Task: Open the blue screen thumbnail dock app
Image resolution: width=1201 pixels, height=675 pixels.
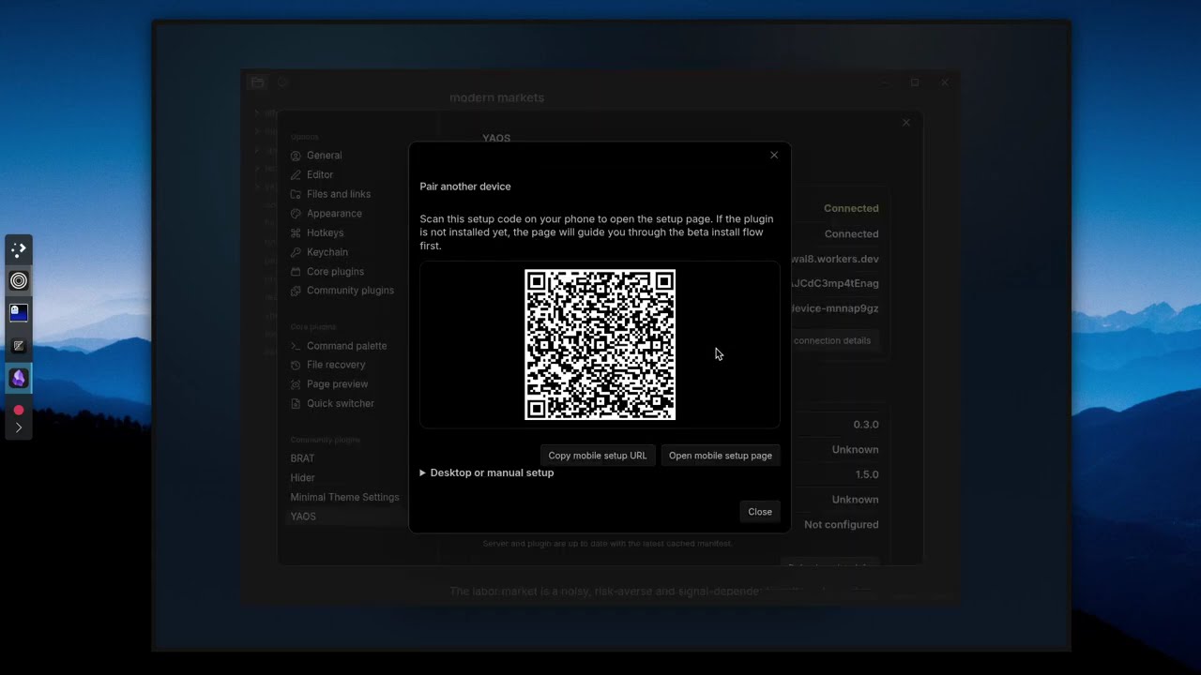Action: tap(19, 313)
